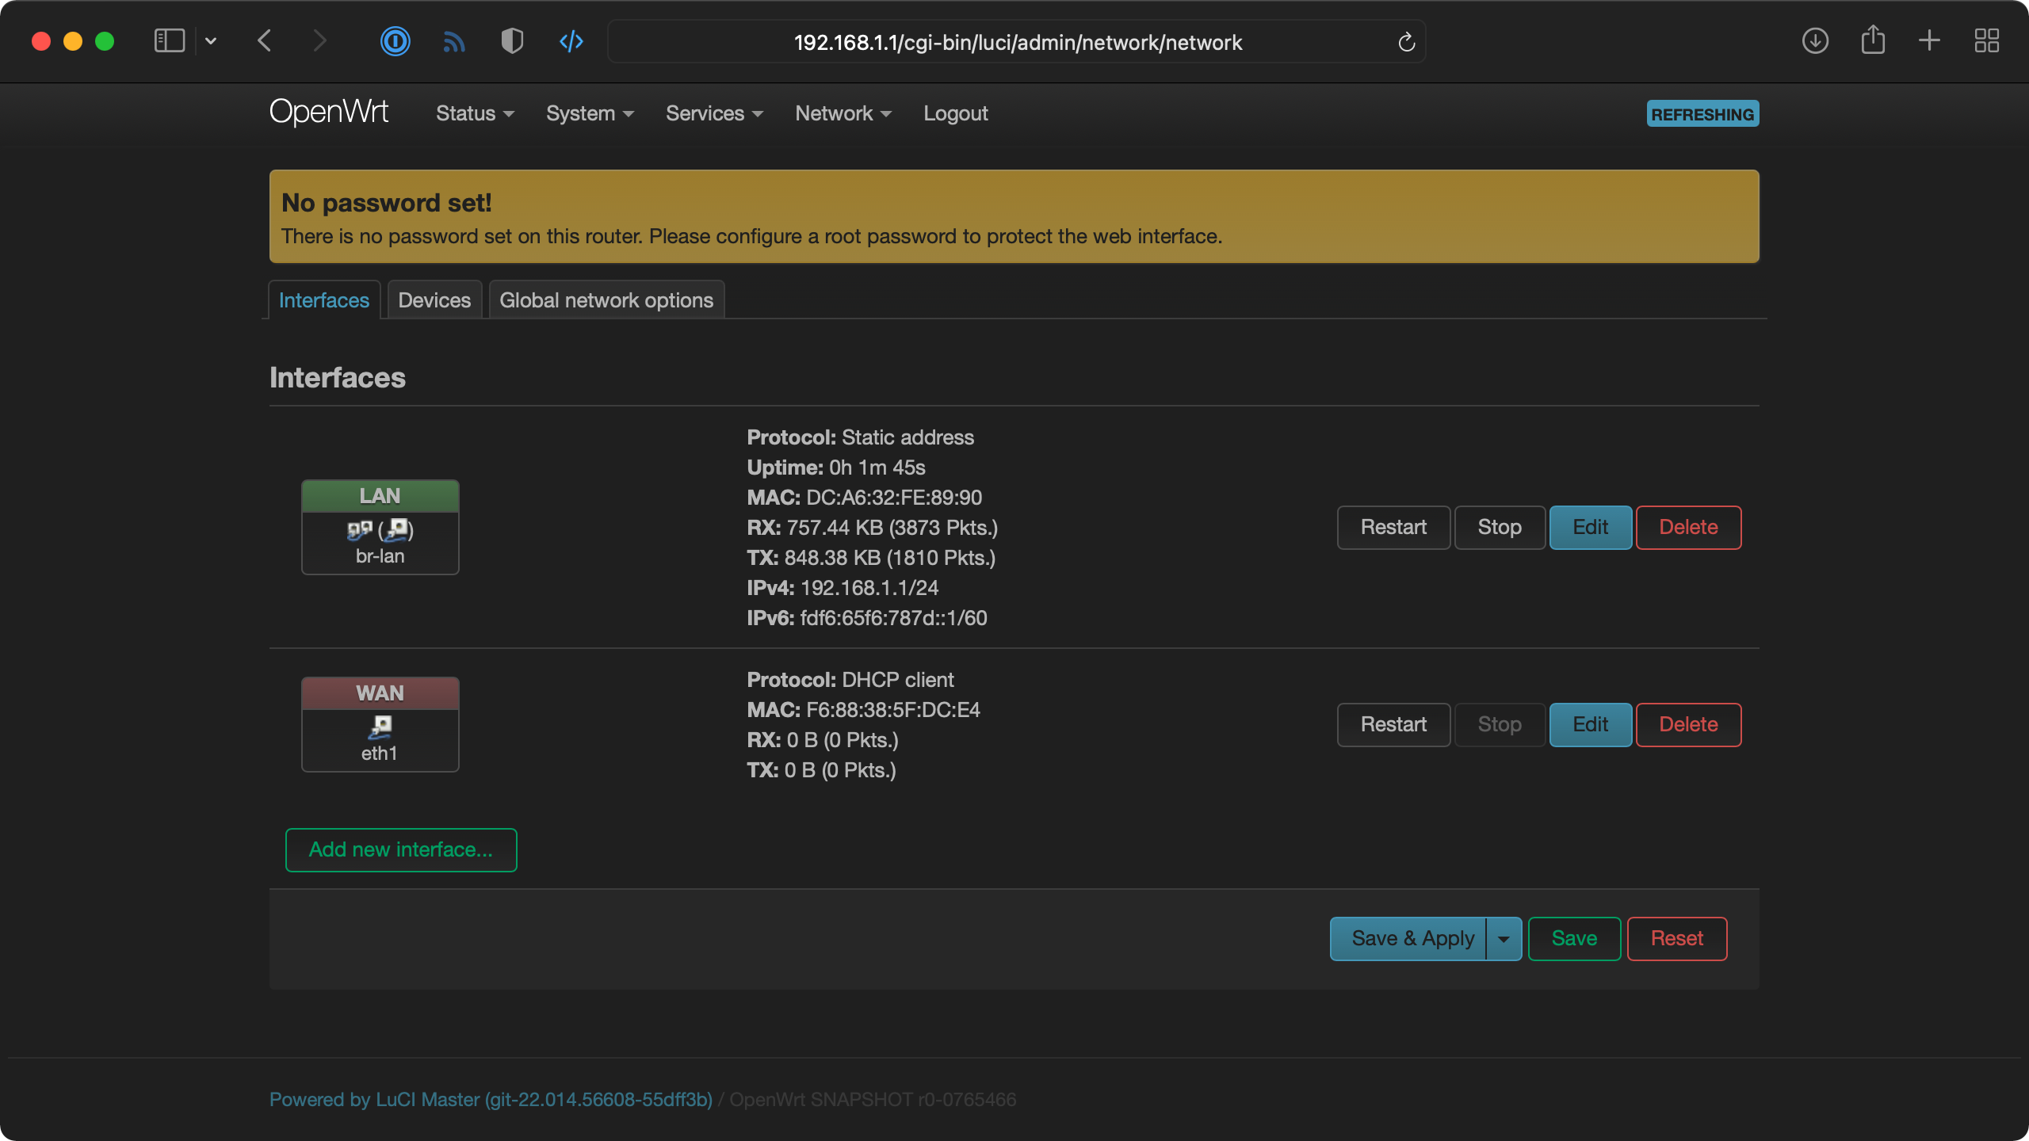Focus the address bar URL field

(1017, 42)
